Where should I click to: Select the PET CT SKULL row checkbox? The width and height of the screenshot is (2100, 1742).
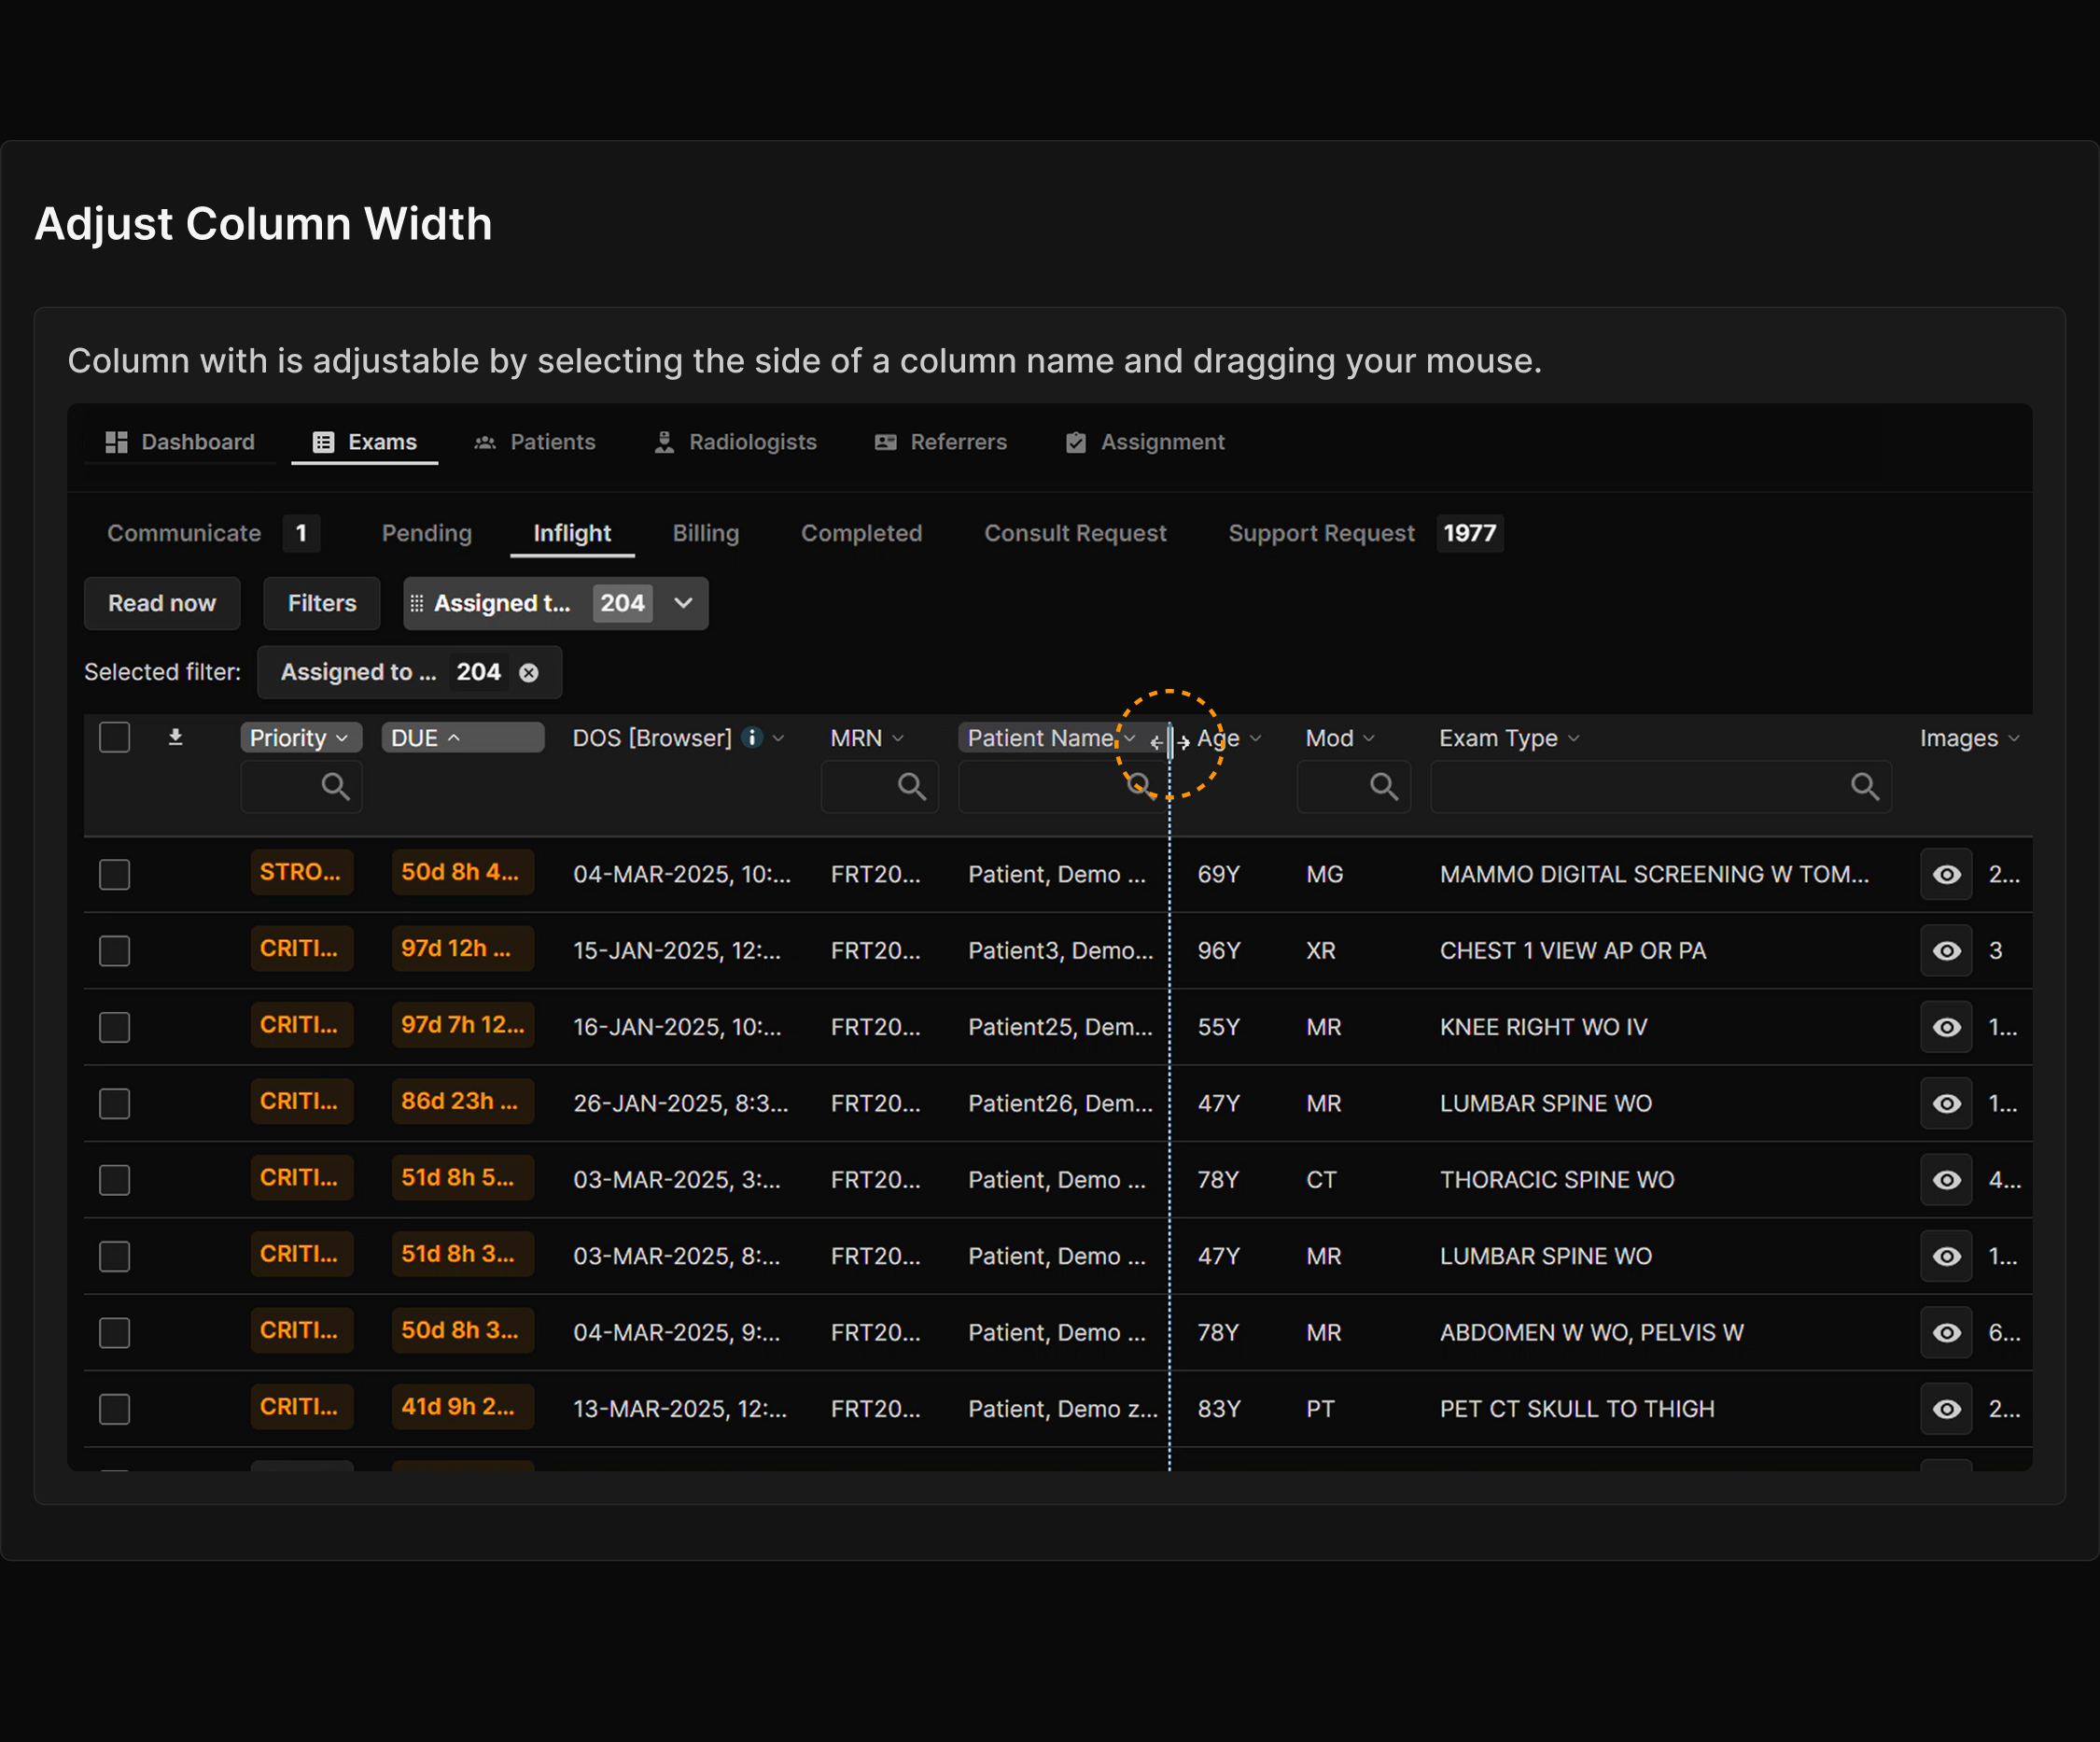[115, 1410]
